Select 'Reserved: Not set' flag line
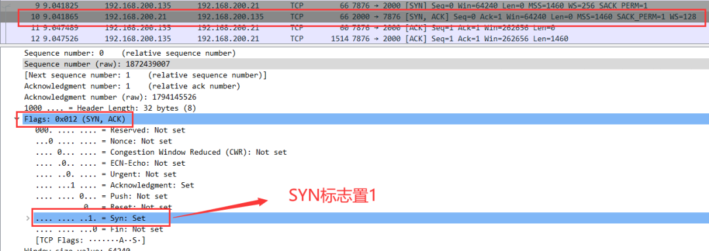This screenshot has height=251, width=709. pos(110,130)
